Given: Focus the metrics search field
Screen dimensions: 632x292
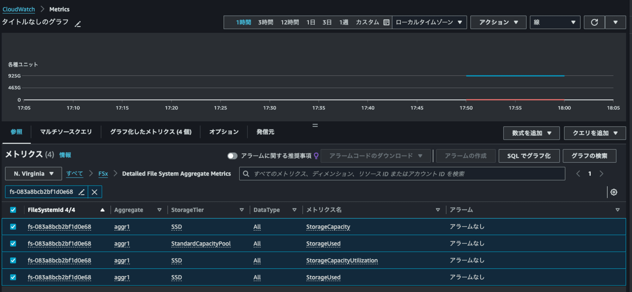Looking at the screenshot, I should (402, 174).
